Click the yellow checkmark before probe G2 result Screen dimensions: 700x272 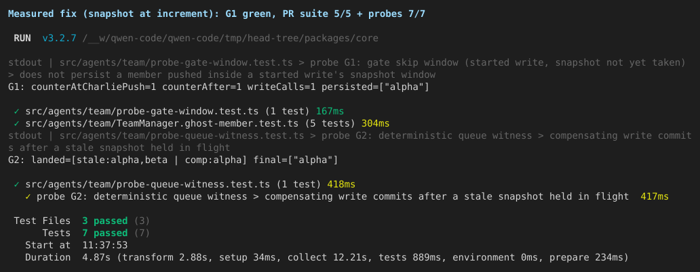point(28,196)
